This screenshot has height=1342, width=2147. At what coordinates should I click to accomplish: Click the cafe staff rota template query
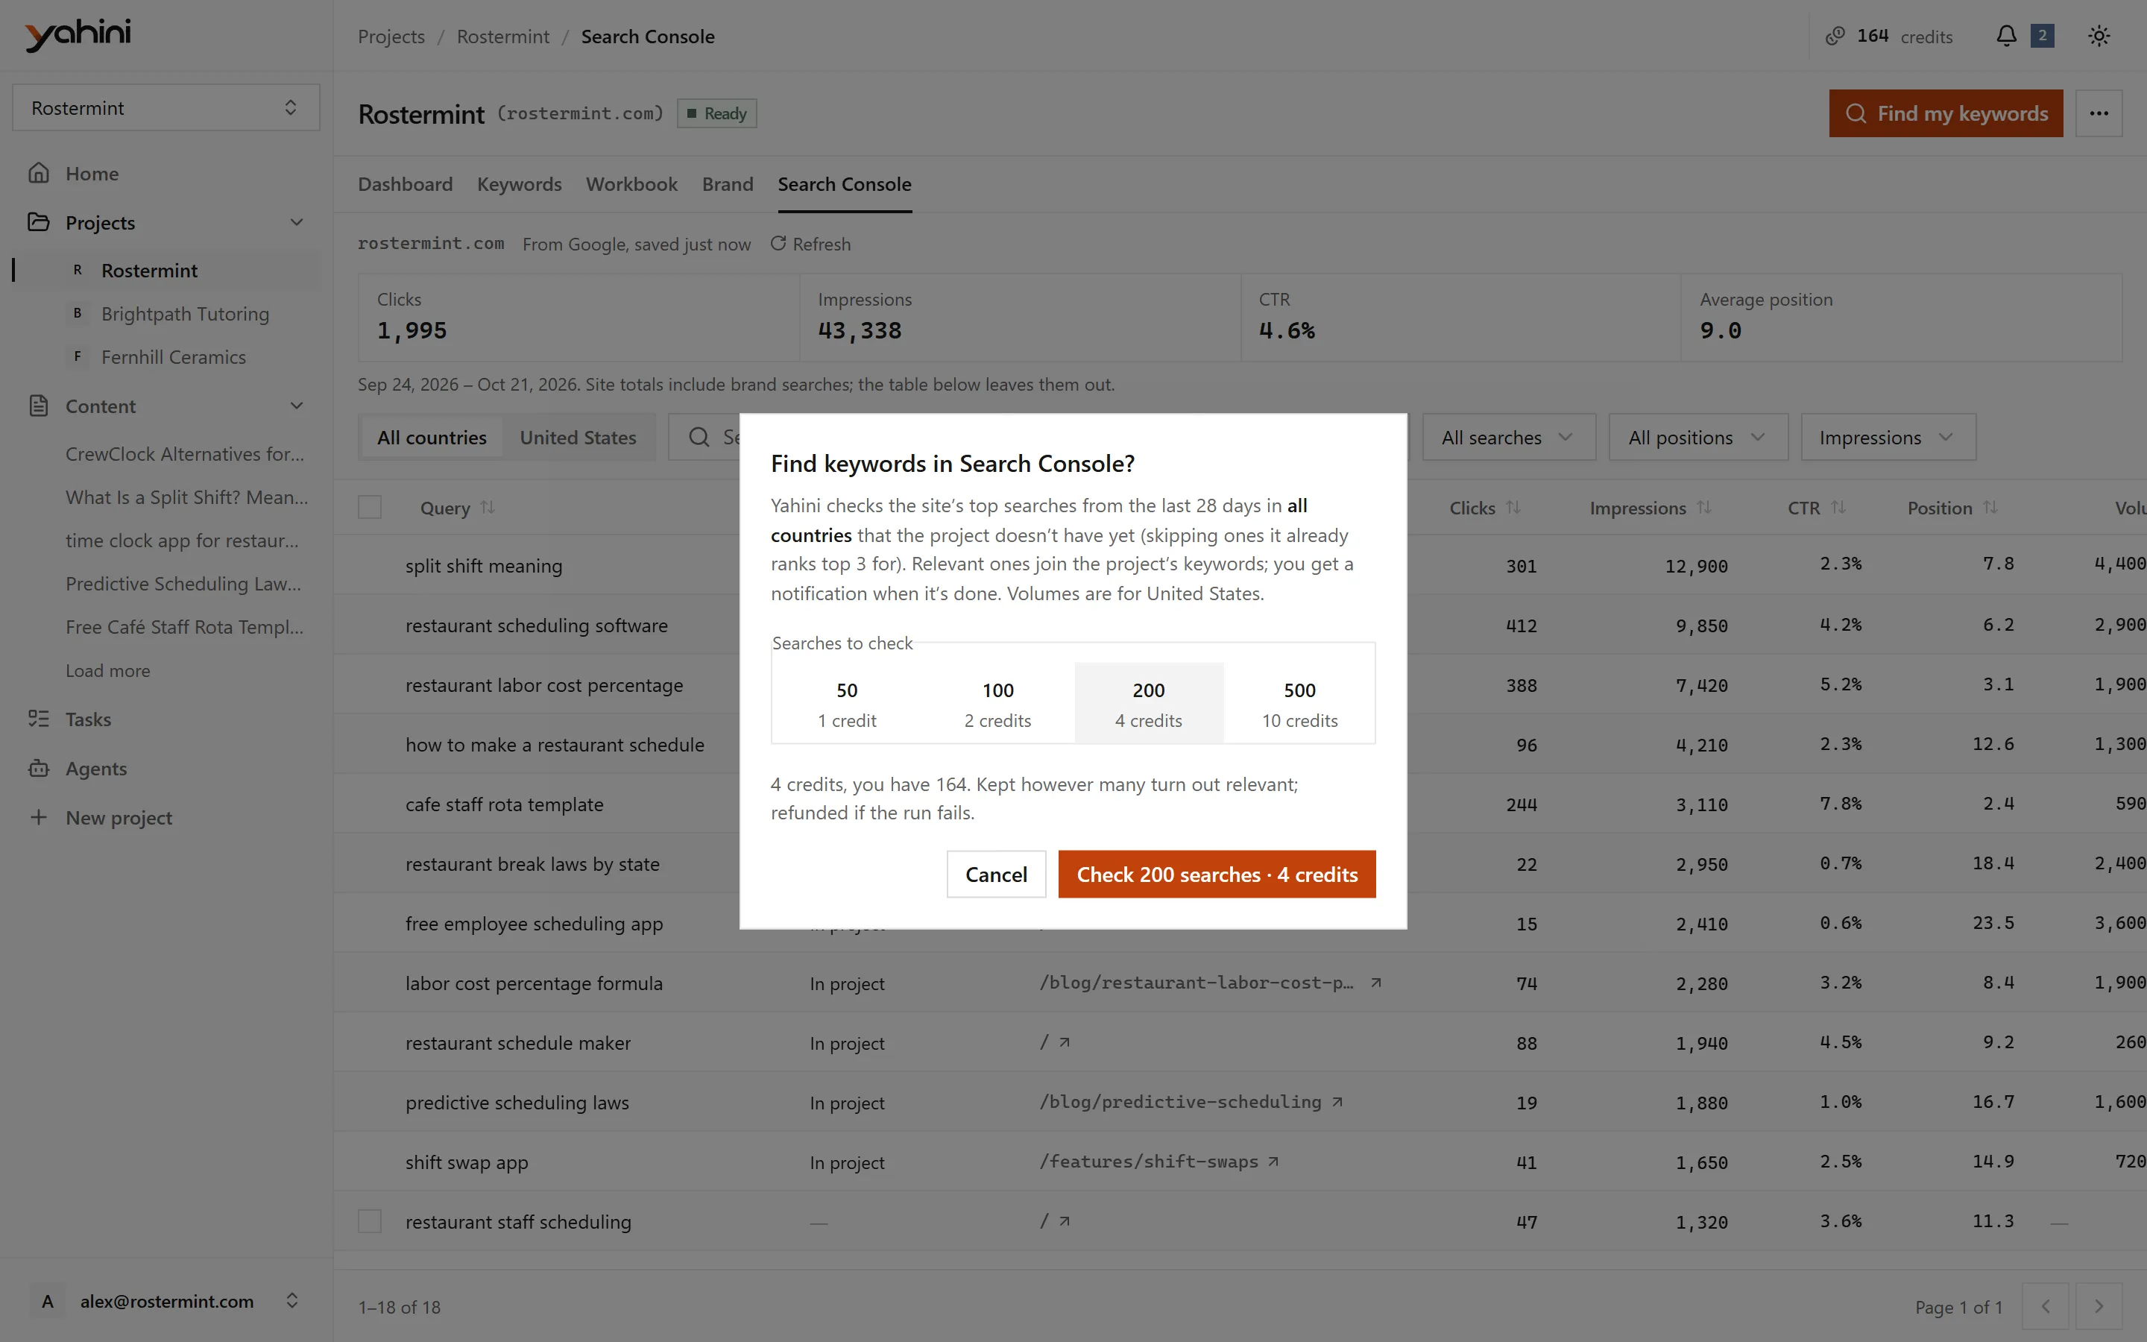(504, 804)
